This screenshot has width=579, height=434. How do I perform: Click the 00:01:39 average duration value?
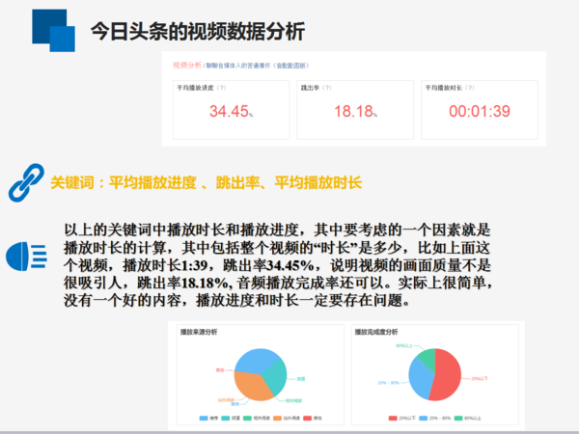pyautogui.click(x=480, y=111)
